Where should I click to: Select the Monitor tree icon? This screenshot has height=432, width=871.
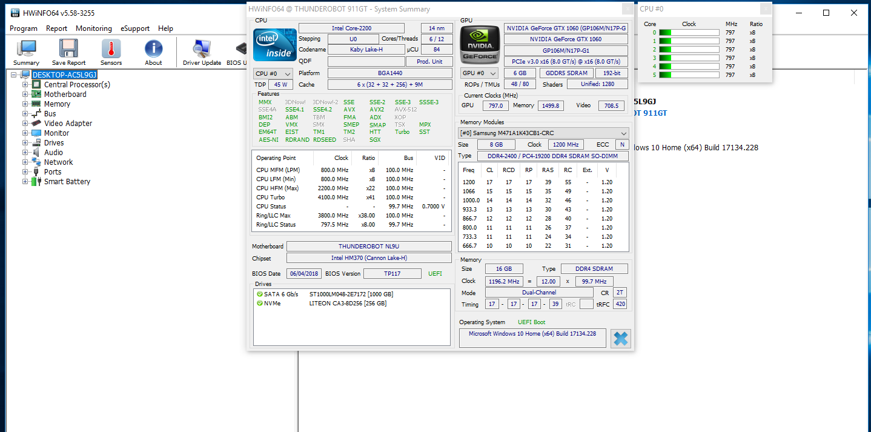pos(36,133)
